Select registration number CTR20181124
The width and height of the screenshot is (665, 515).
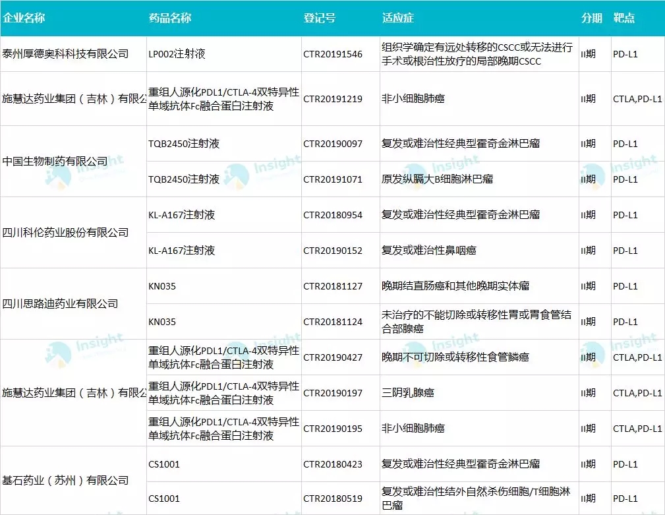point(333,322)
